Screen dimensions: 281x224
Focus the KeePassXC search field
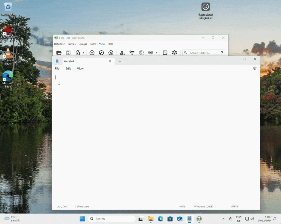(204, 53)
